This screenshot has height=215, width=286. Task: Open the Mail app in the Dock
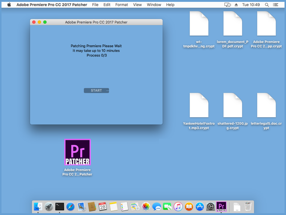81,206
